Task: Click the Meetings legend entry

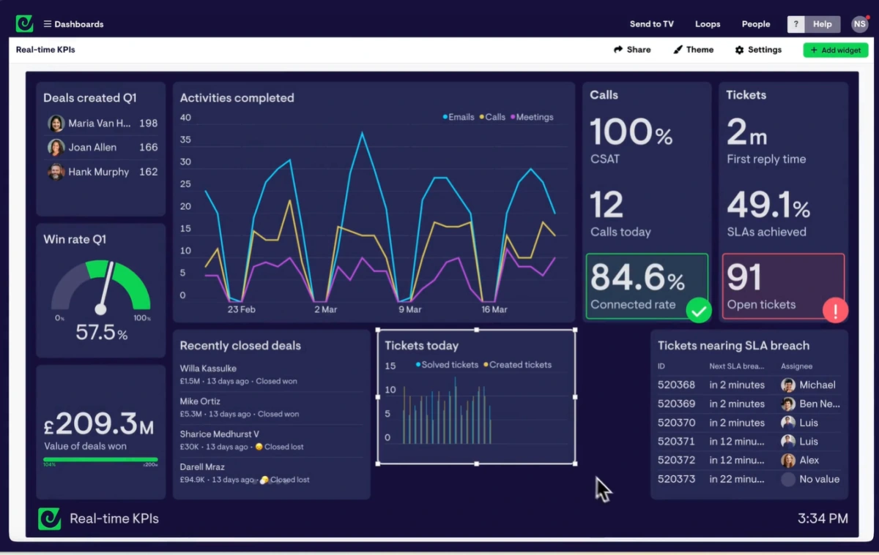Action: coord(532,117)
